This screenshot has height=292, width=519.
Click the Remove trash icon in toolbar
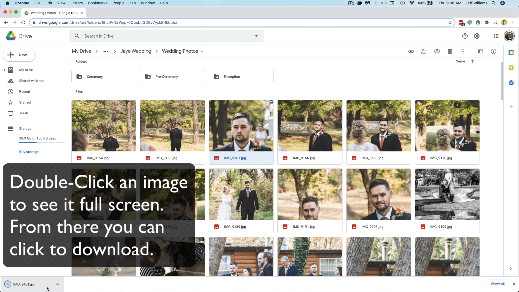450,51
